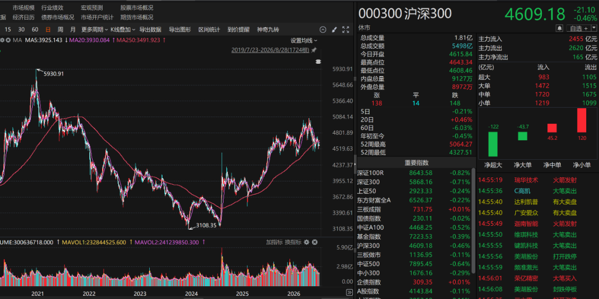This screenshot has height=299, width=599.
Task: Expand chart to fullscreen view
Action: pos(346,30)
